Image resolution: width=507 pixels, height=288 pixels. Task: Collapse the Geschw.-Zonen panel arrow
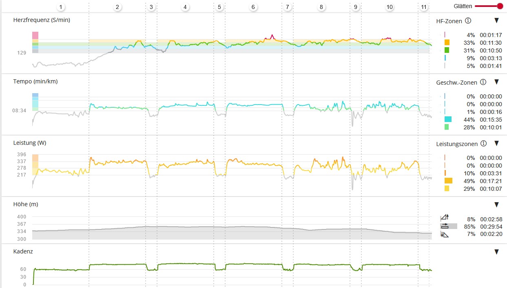tap(496, 82)
